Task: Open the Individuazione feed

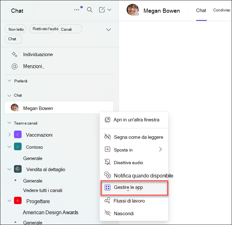Action: point(38,55)
